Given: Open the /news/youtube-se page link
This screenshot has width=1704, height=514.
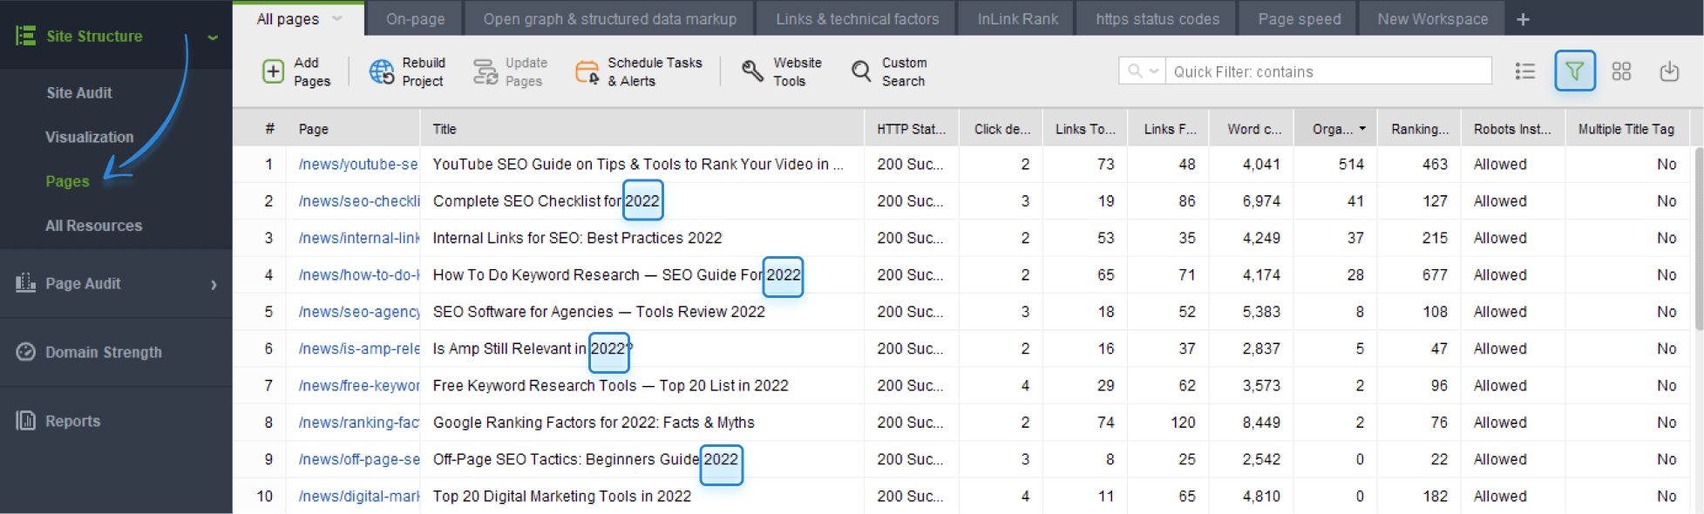Looking at the screenshot, I should (357, 165).
